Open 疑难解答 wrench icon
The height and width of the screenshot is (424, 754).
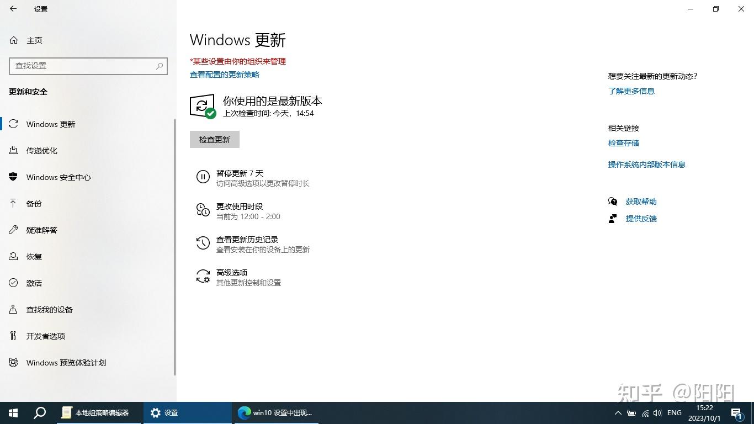coord(14,230)
